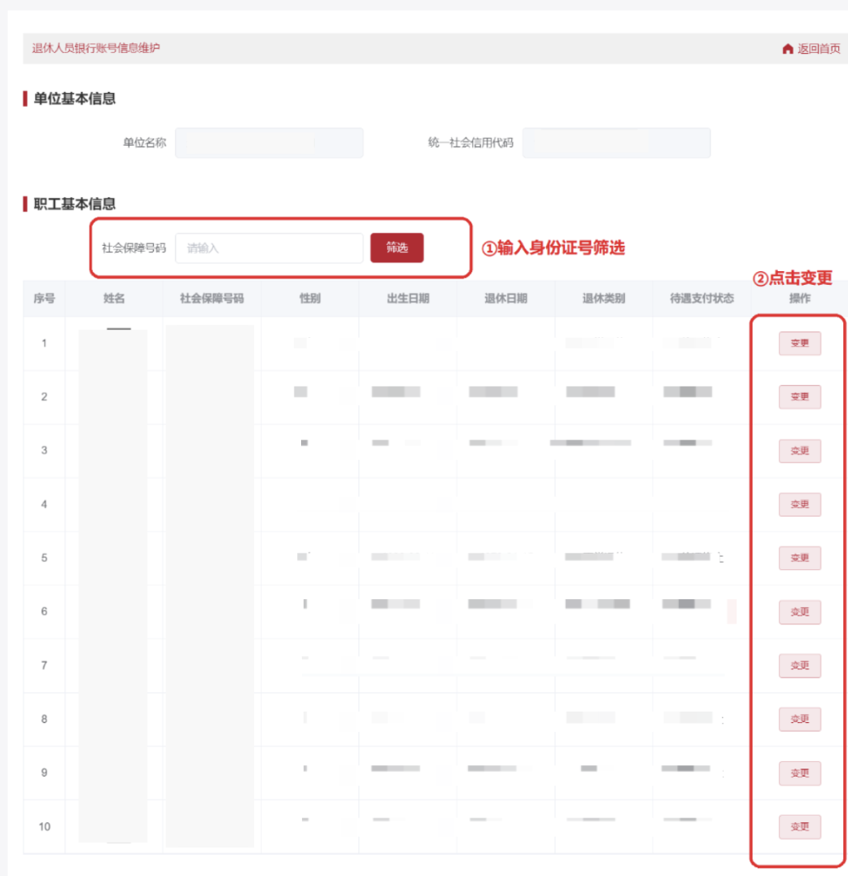Click the 退休人员银行账号信息维护 page title

pyautogui.click(x=96, y=48)
